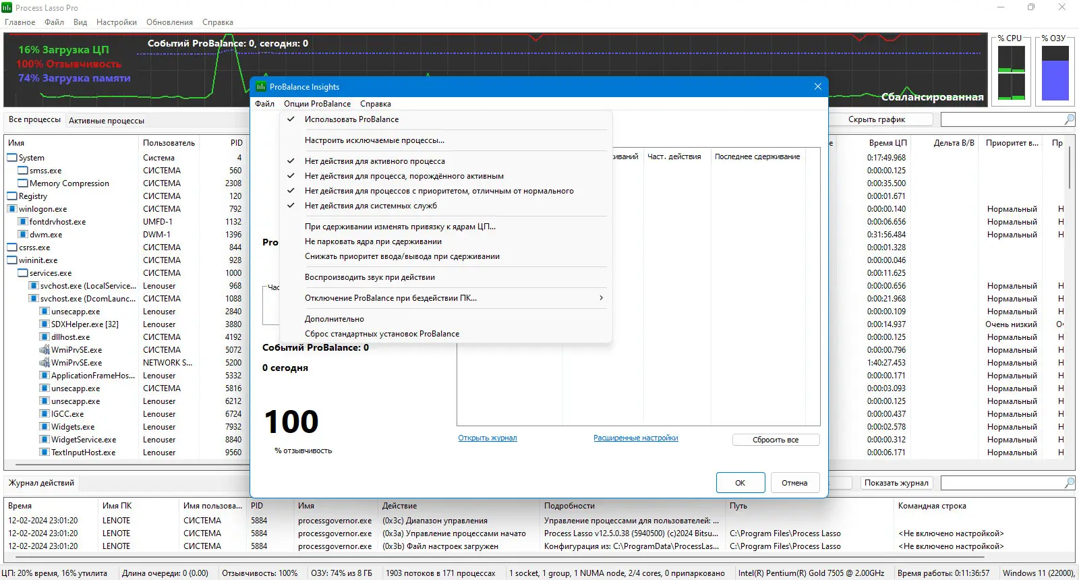Image resolution: width=1079 pixels, height=580 pixels.
Task: Toggle 'Снижать приоритет ввода/вывода при сдерживании'
Action: pos(445,256)
